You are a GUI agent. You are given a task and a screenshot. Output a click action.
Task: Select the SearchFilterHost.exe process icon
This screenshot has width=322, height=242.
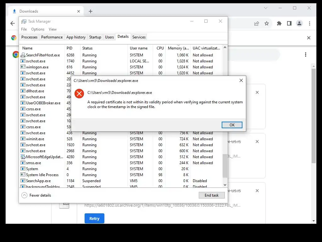click(23, 55)
